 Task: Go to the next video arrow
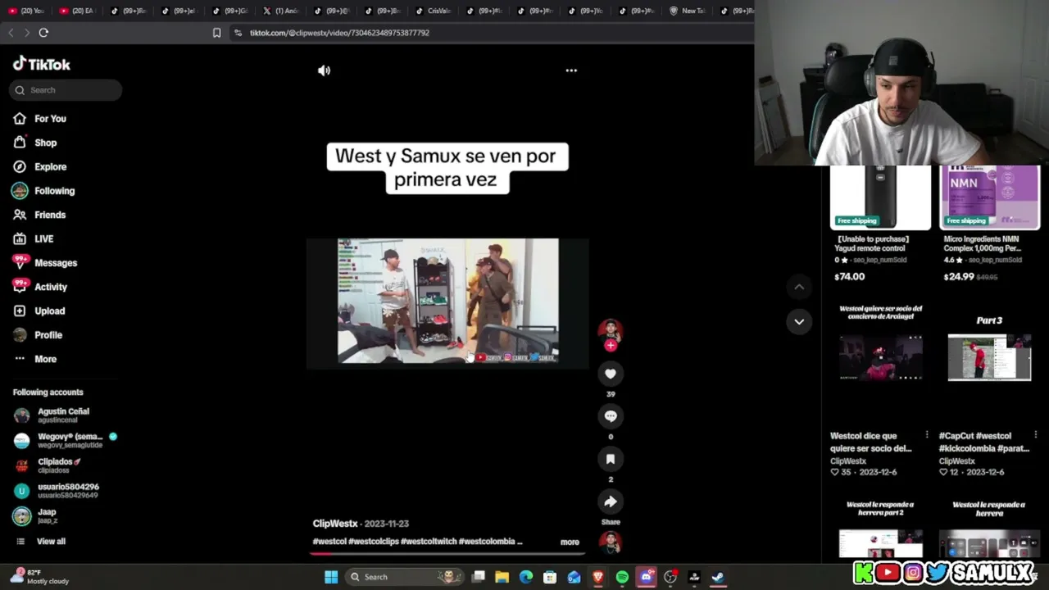point(799,321)
